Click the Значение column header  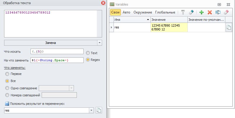(169, 20)
